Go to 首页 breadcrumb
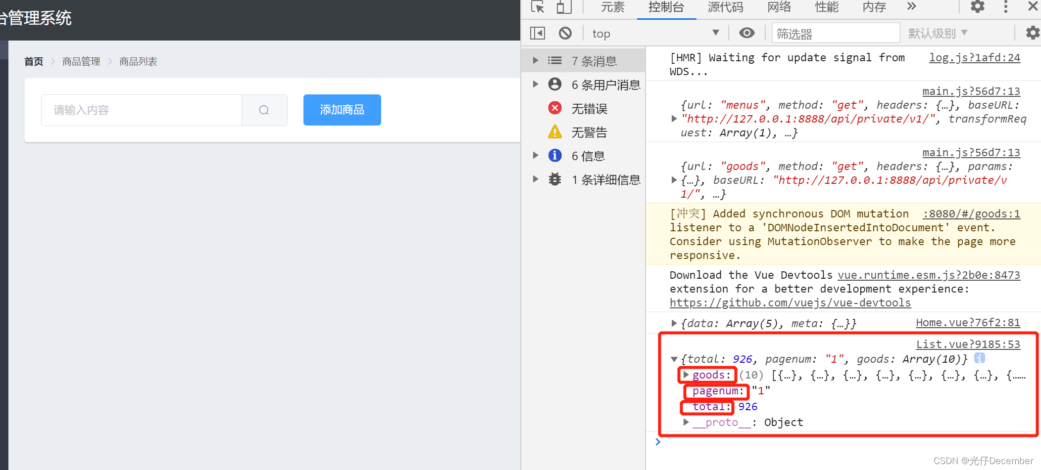1041x470 pixels. pyautogui.click(x=34, y=61)
